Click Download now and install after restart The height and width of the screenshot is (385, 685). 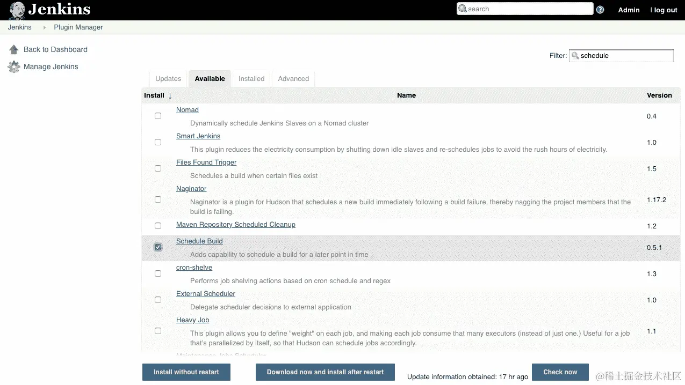pos(325,372)
